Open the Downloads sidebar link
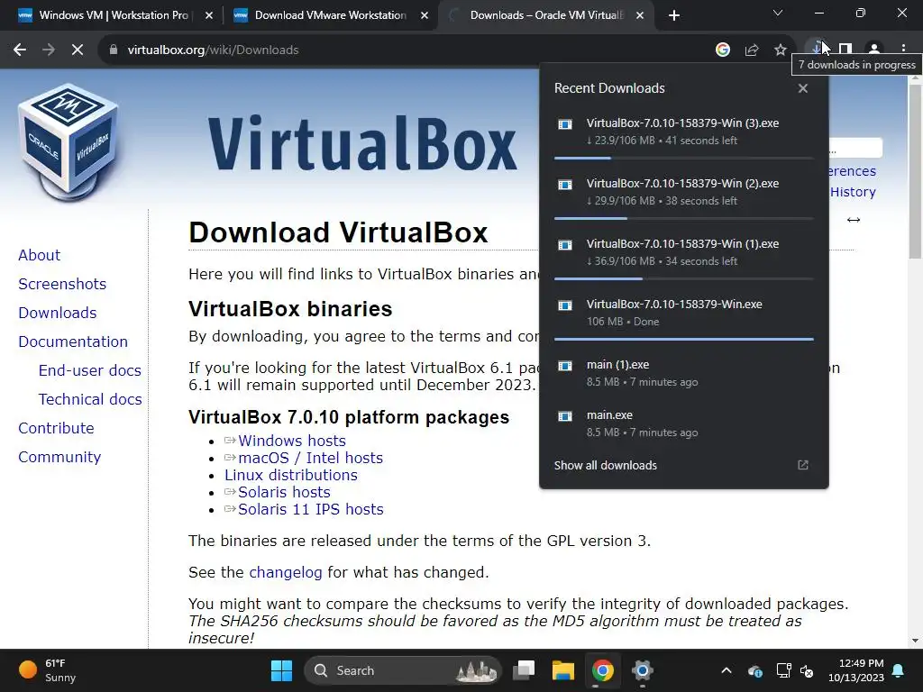Image resolution: width=923 pixels, height=692 pixels. [57, 313]
